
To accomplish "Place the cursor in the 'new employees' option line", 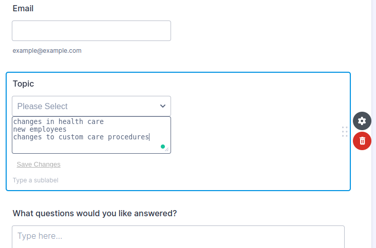I will point(40,130).
